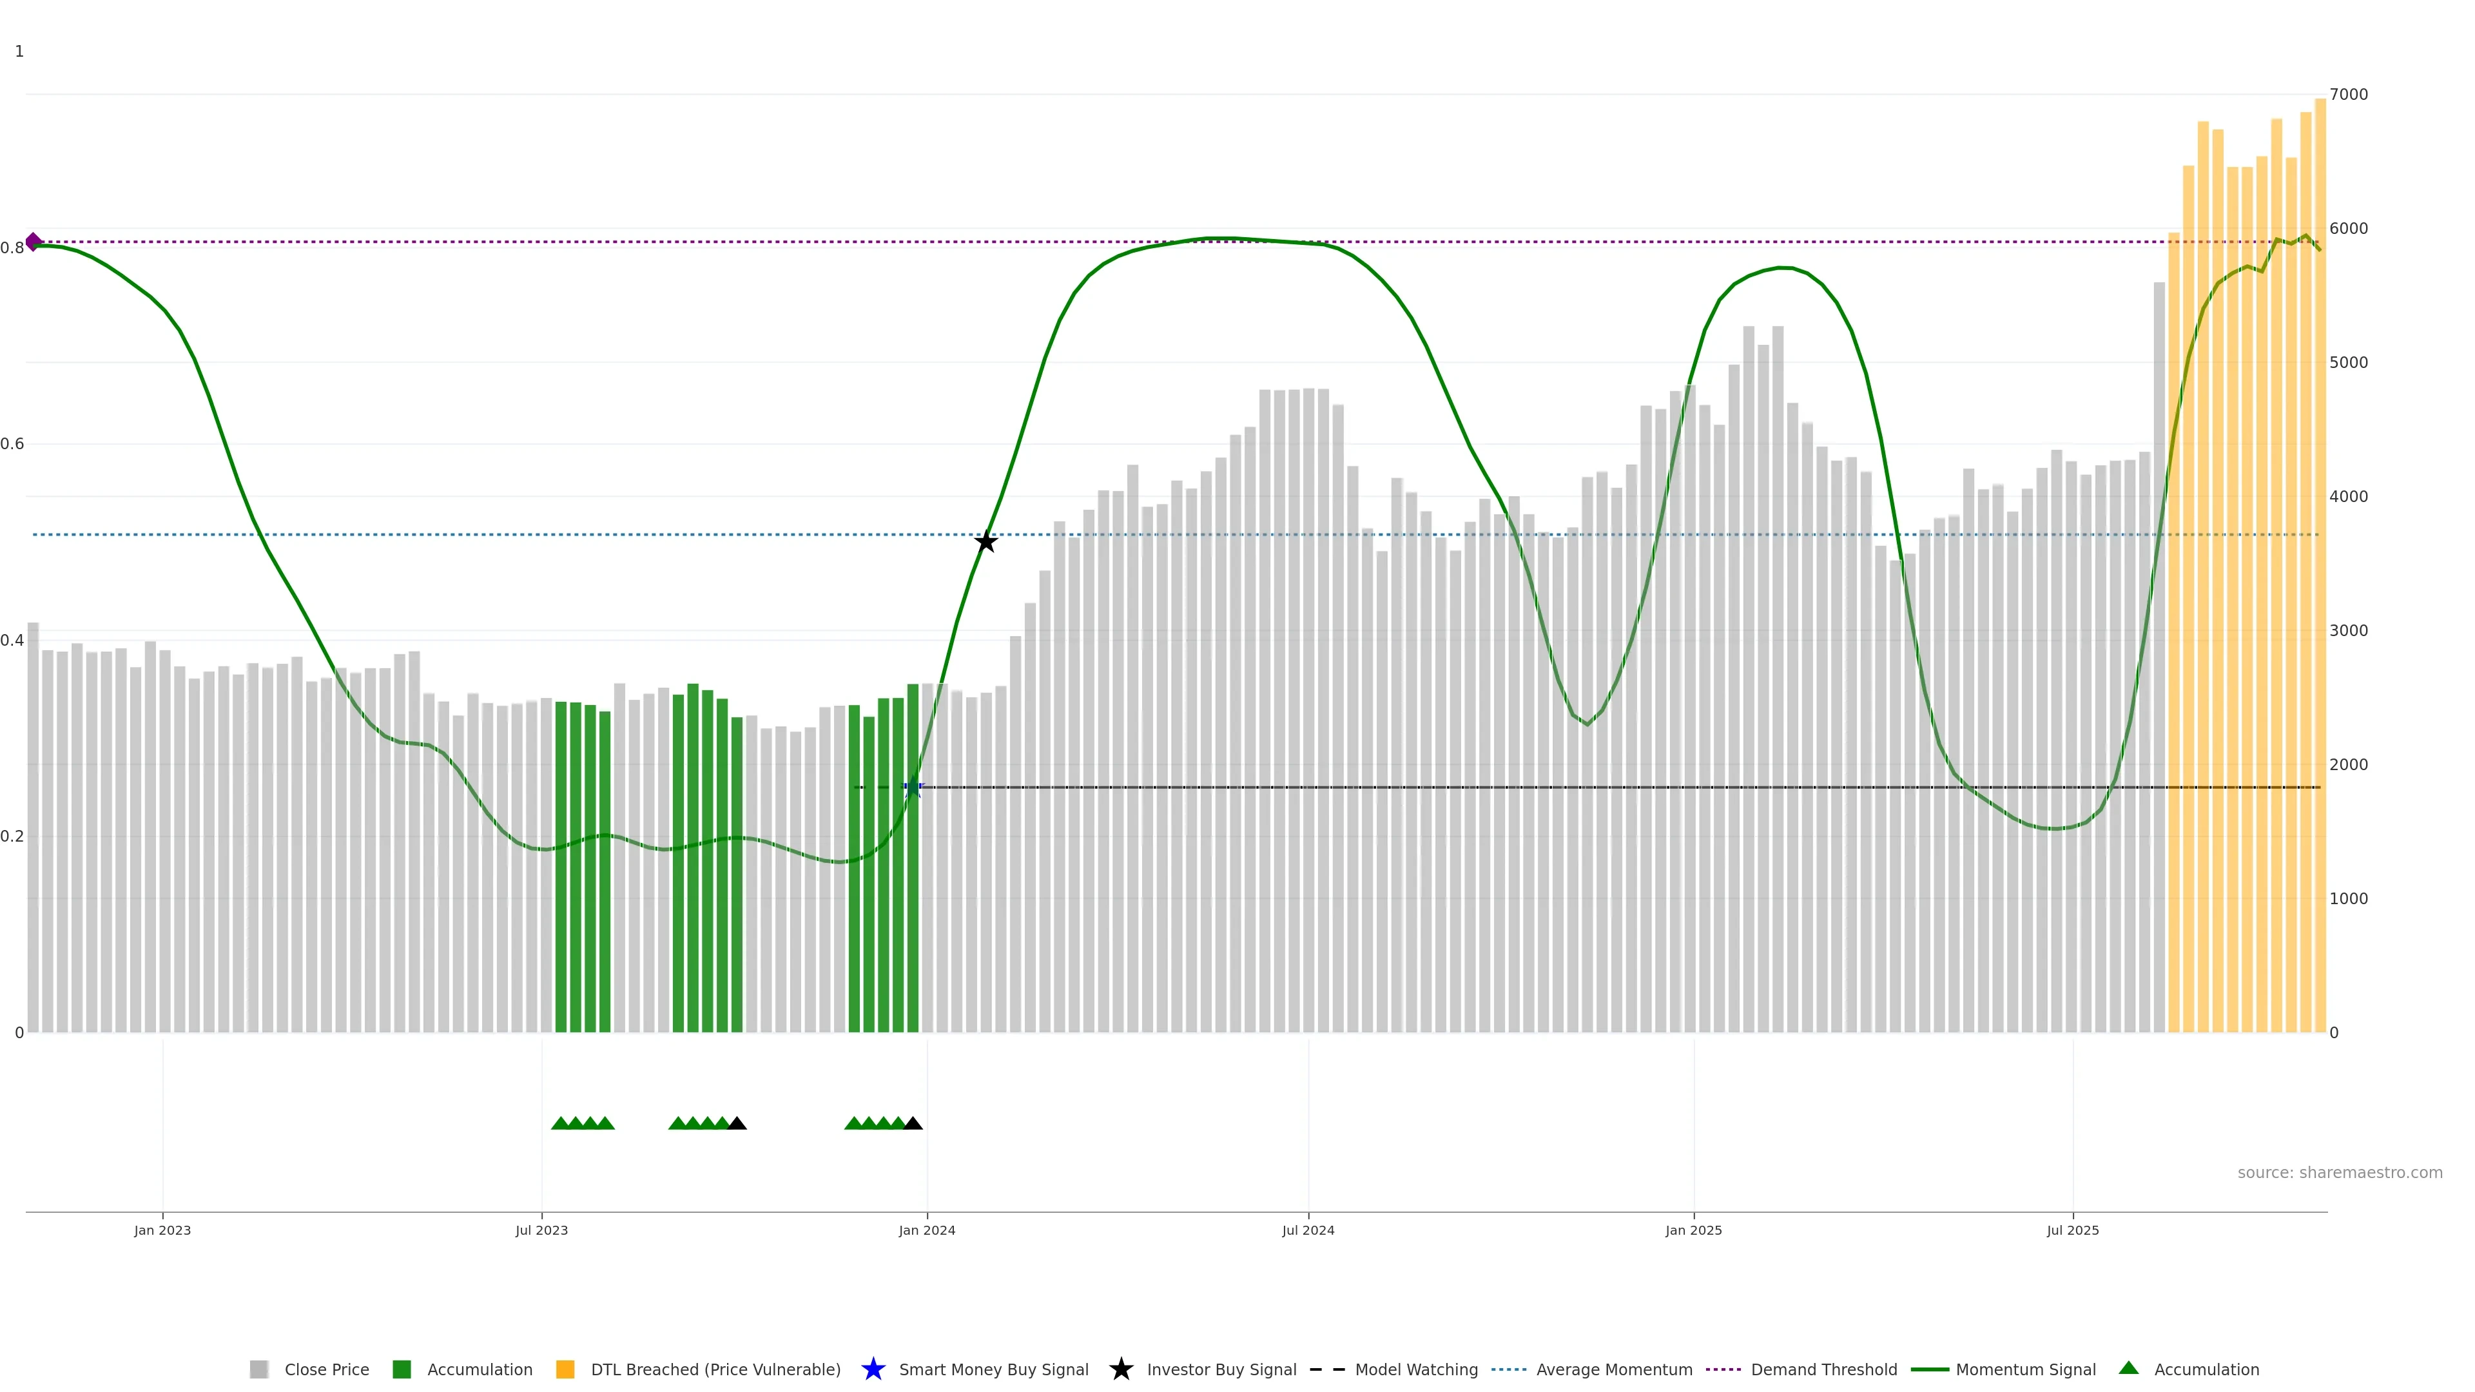Toggle Close Price series in legend
This screenshot has width=2475, height=1392.
[x=325, y=1369]
